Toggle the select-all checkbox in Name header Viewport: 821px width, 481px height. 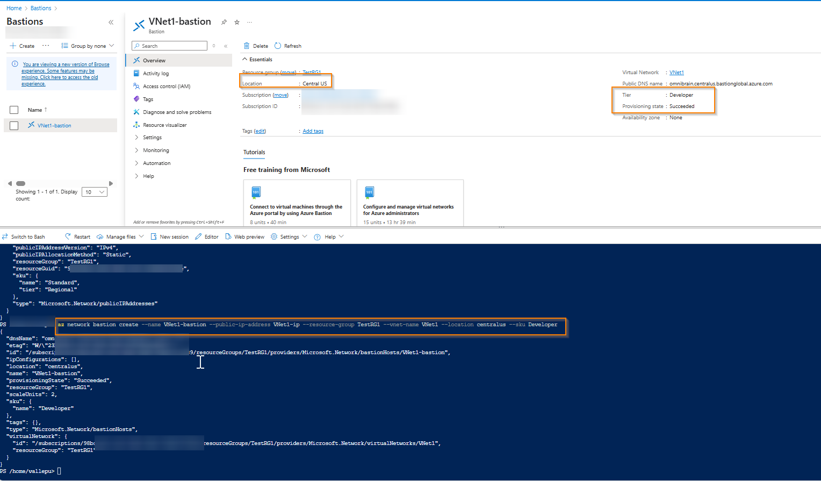(15, 110)
